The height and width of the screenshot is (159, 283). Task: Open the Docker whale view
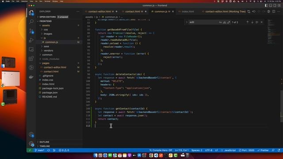point(31,77)
